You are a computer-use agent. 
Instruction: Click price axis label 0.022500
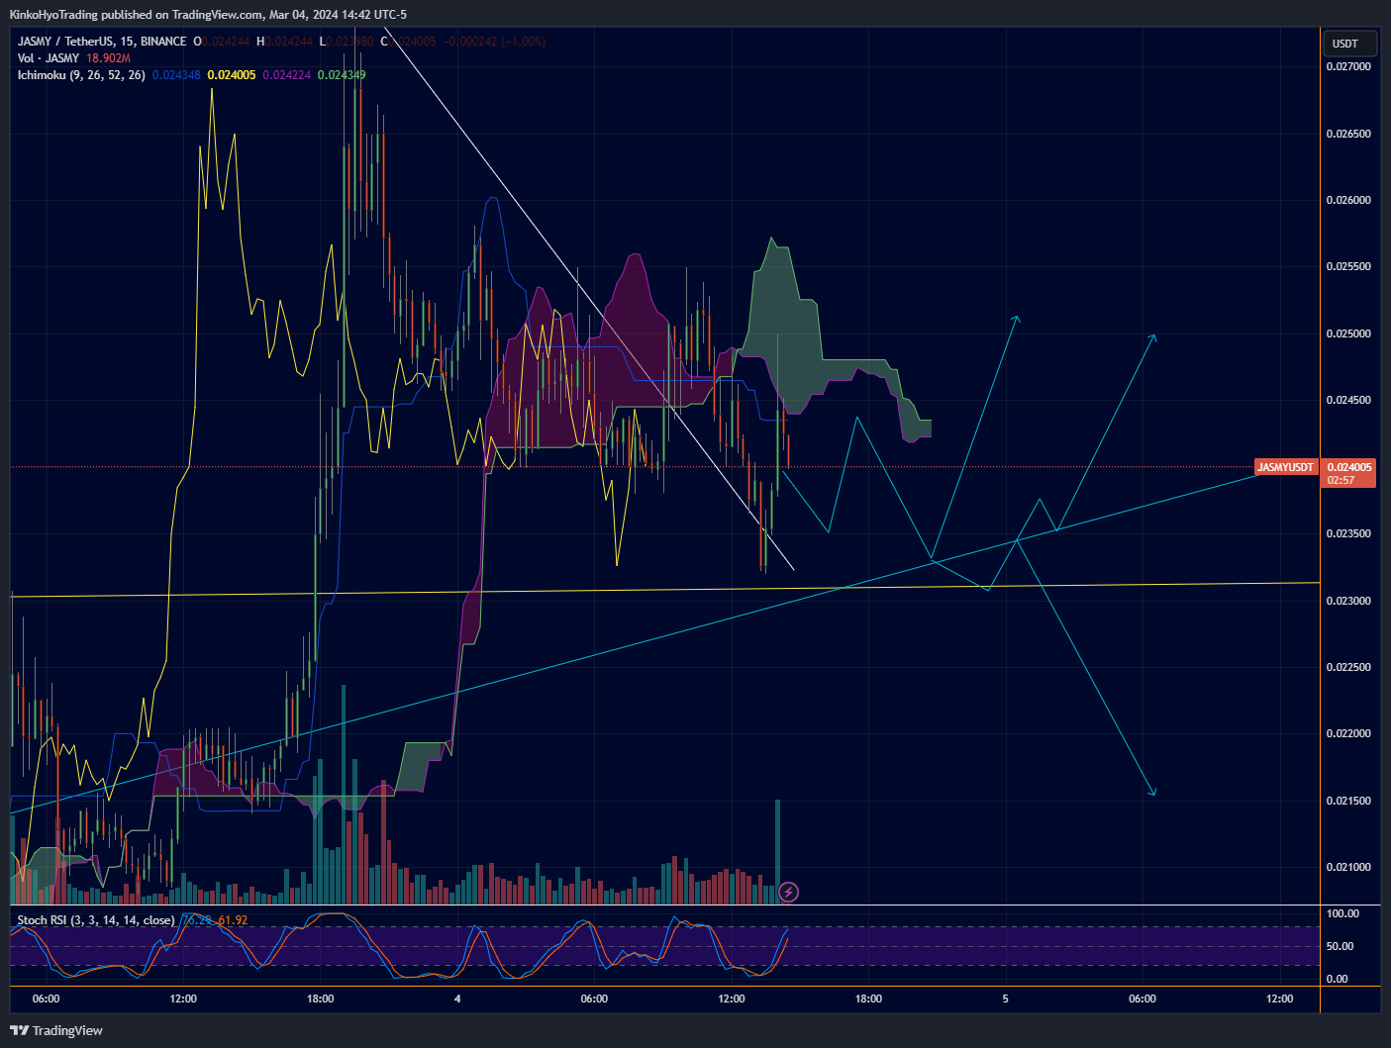pos(1348,667)
